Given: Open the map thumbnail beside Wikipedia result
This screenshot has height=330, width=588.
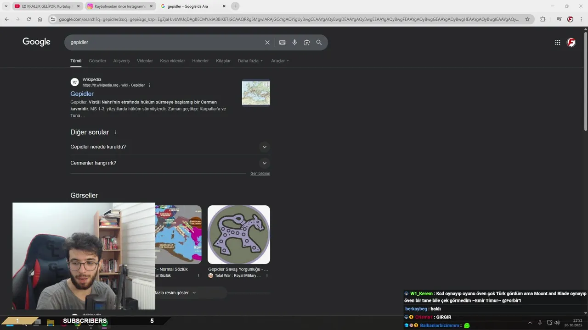Looking at the screenshot, I should point(256,93).
